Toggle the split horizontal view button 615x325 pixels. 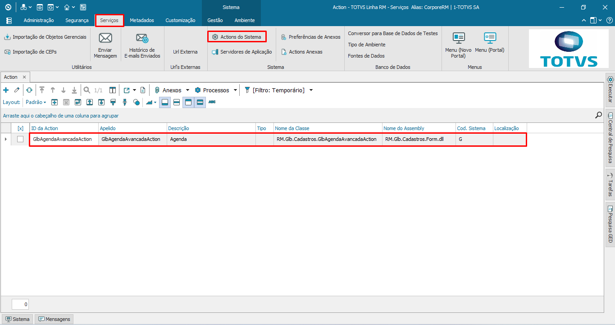point(177,102)
